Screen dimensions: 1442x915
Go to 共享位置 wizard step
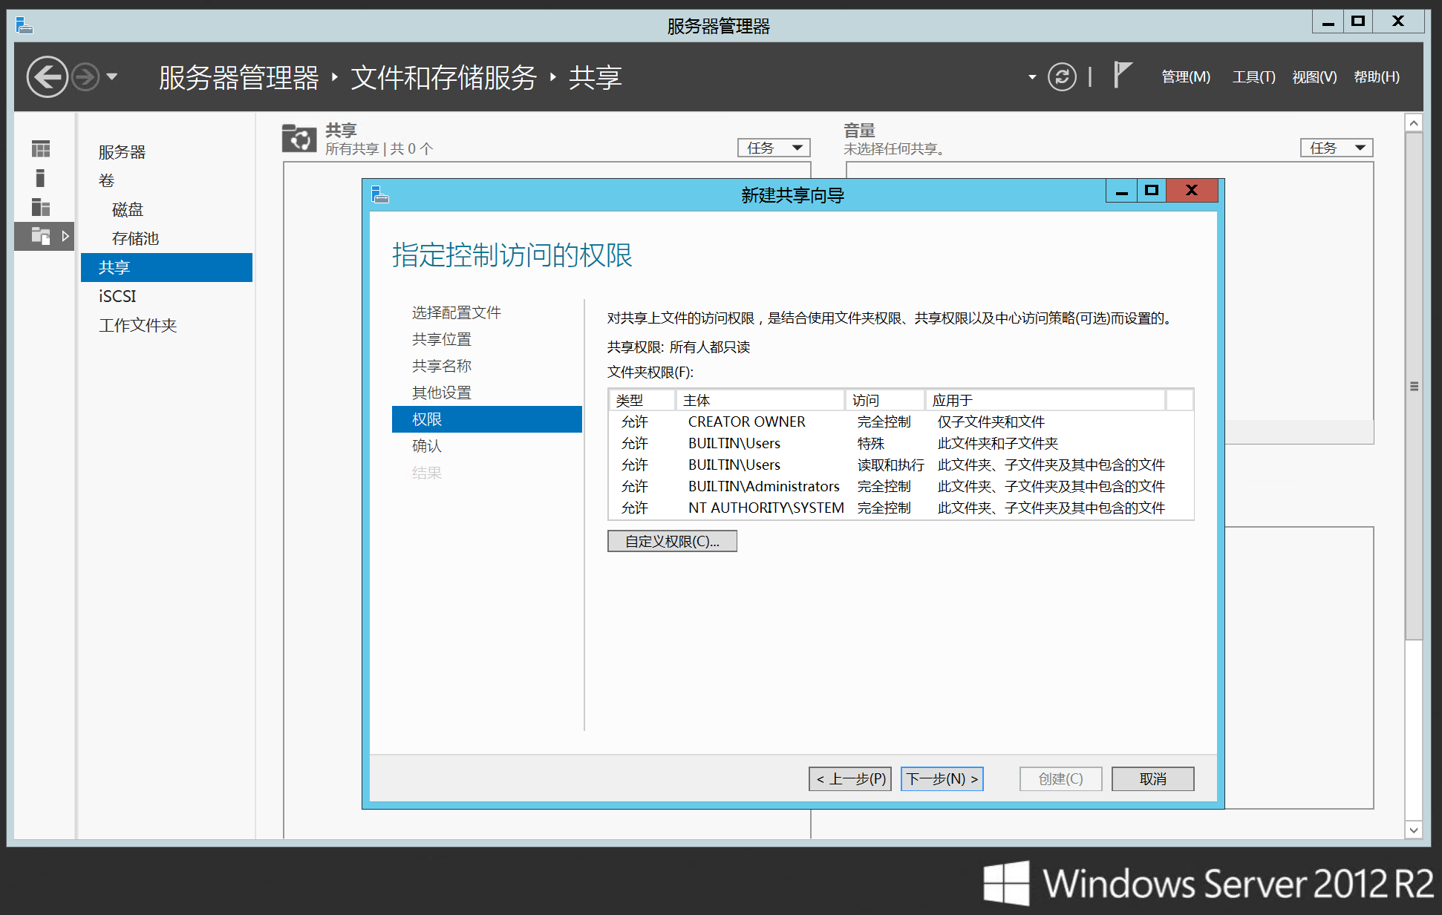[x=442, y=339]
